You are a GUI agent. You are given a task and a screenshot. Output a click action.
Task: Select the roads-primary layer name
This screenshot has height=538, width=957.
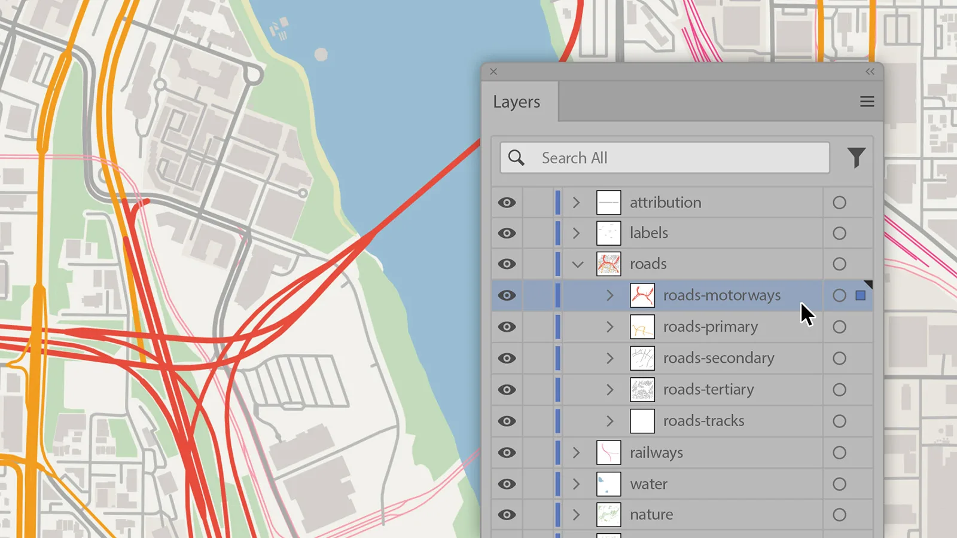tap(711, 327)
